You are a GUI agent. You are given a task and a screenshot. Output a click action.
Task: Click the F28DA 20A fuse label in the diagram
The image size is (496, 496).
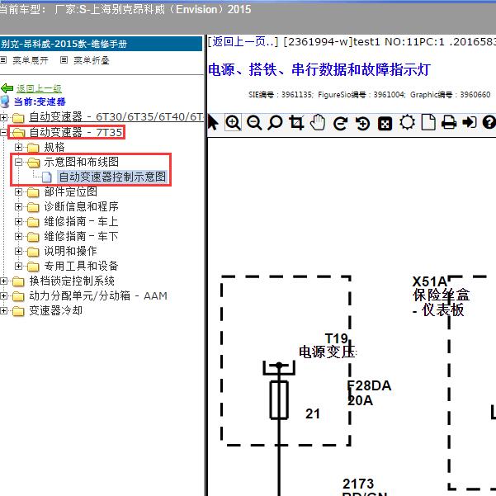[x=369, y=393]
